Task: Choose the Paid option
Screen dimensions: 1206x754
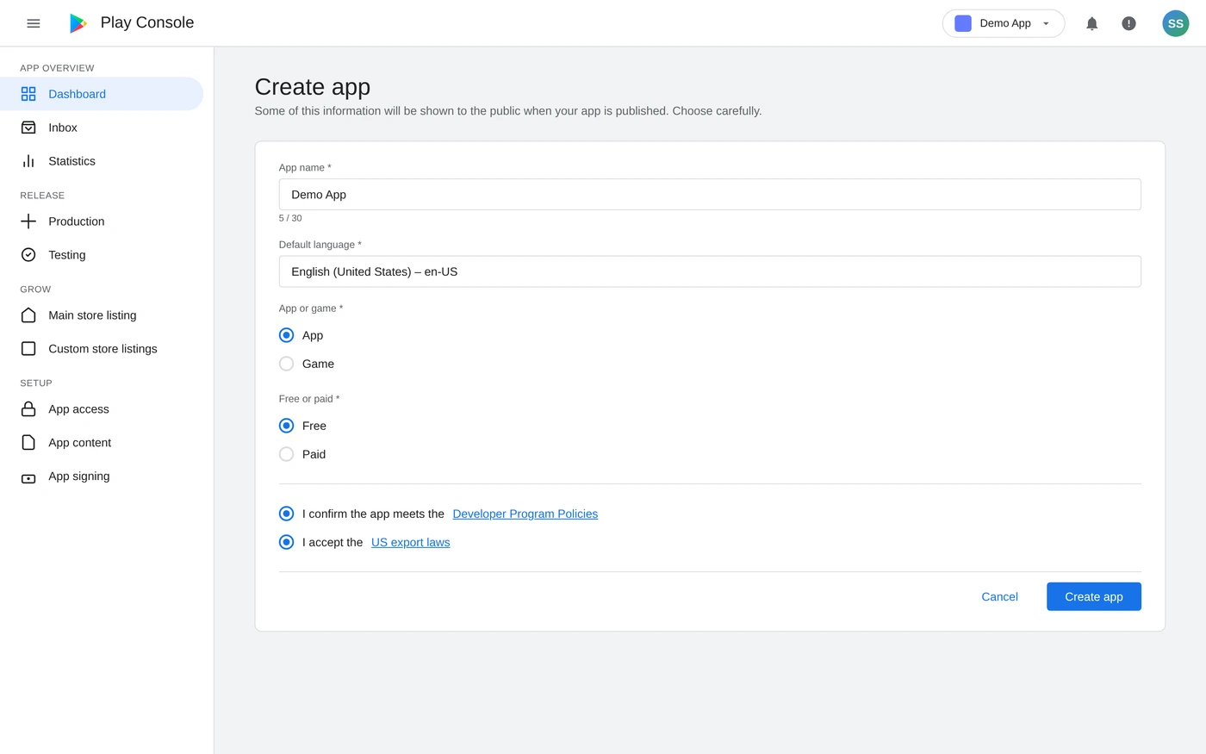Action: click(286, 454)
